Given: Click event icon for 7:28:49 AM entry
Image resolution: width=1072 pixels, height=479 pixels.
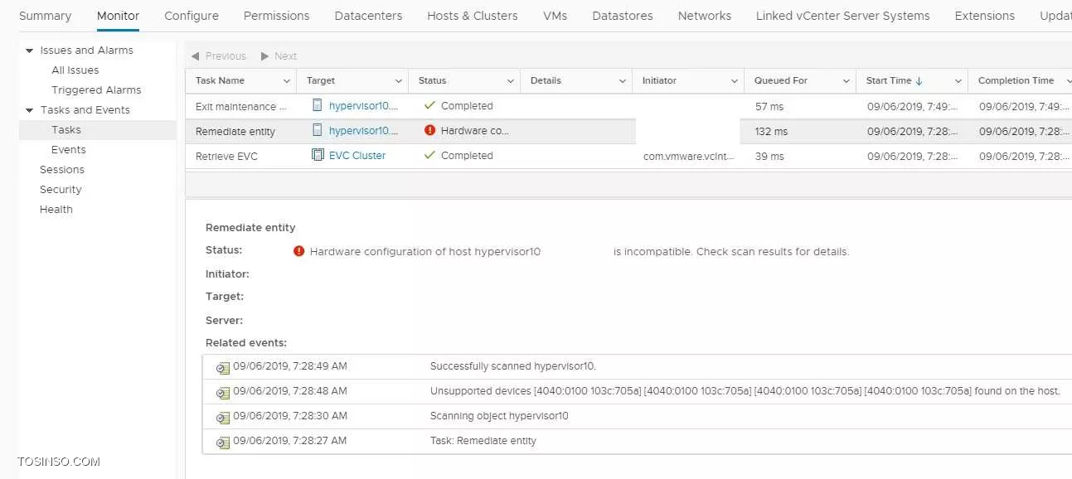Looking at the screenshot, I should (x=222, y=368).
